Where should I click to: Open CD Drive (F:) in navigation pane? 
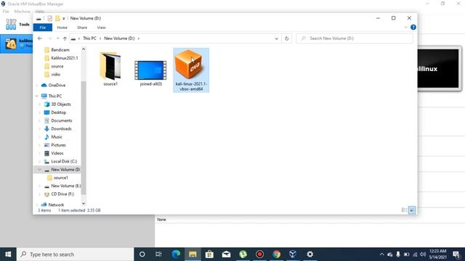[62, 194]
